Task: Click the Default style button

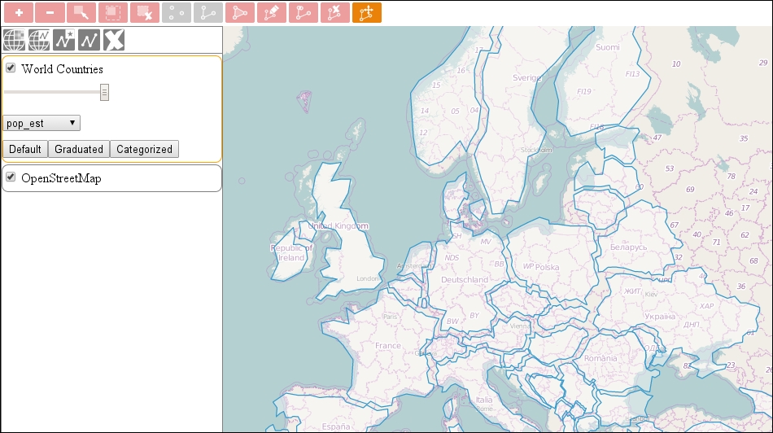Action: pos(25,150)
